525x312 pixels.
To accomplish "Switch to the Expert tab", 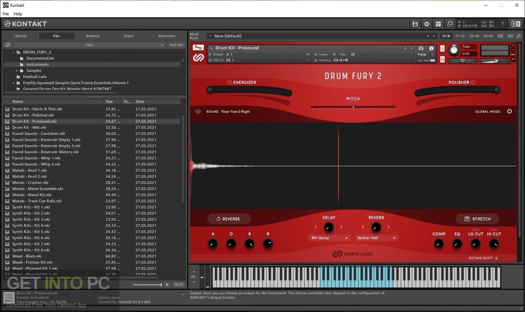I will point(129,36).
